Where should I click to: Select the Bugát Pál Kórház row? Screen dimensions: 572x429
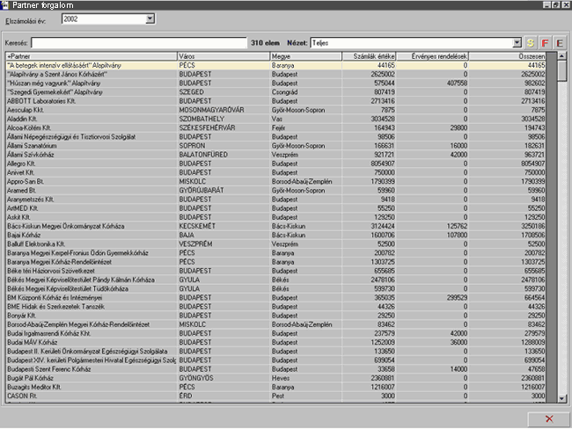click(x=275, y=378)
